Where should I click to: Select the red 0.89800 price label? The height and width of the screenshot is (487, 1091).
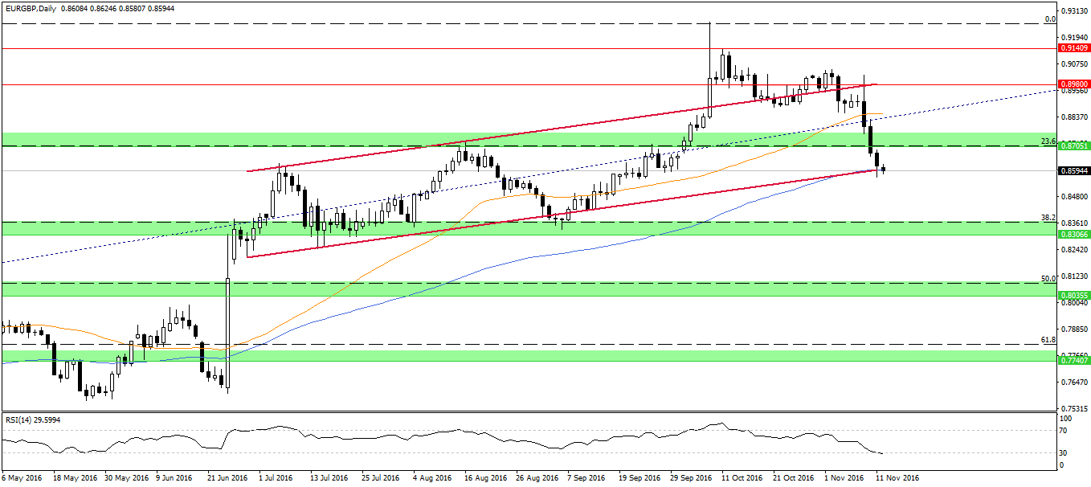tap(1073, 84)
